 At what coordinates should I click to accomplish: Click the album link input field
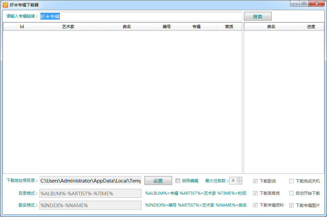pyautogui.click(x=141, y=17)
